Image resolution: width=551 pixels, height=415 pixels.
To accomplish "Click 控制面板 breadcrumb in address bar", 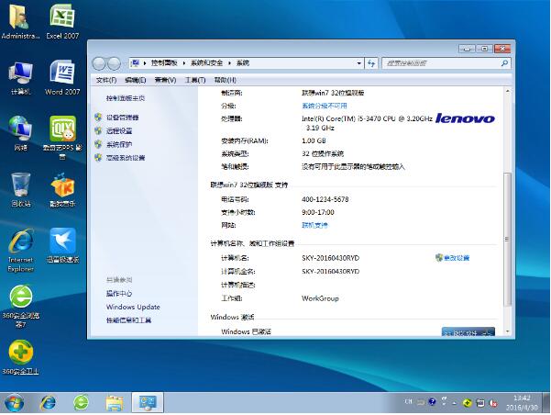I will click(x=164, y=63).
